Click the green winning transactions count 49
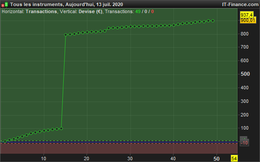The image size is (260, 162). coord(138,11)
